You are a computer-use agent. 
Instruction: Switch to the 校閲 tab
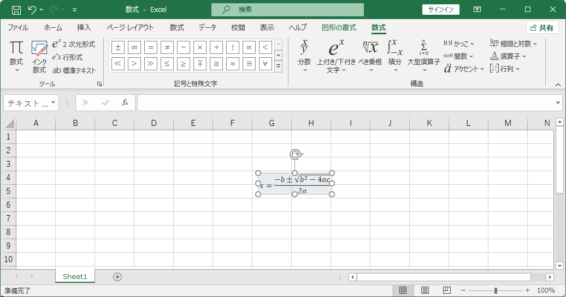238,28
